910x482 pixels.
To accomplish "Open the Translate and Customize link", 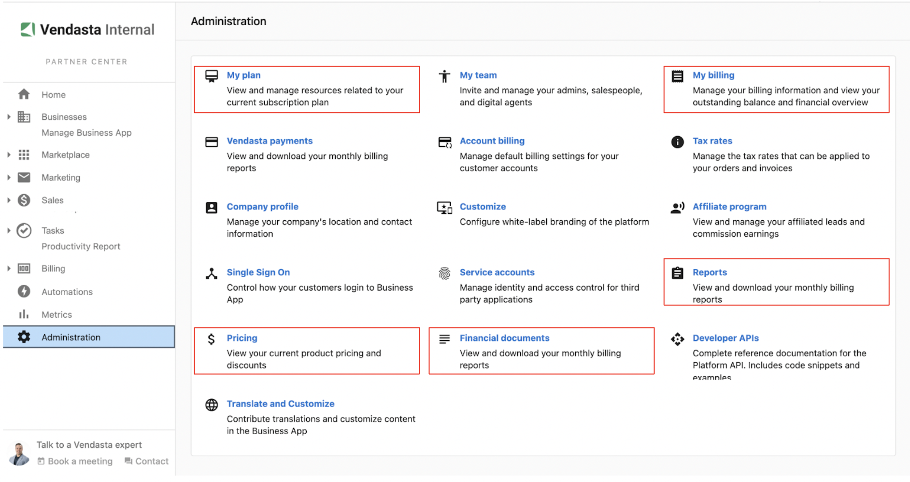I will click(x=281, y=404).
